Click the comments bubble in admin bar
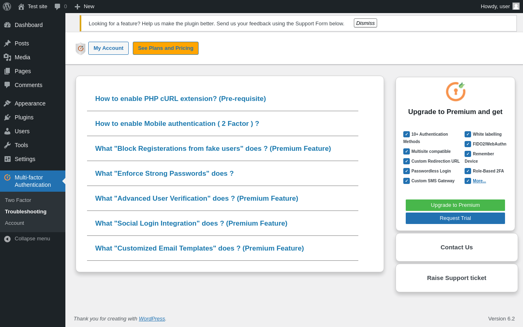This screenshot has width=523, height=327. (x=58, y=7)
